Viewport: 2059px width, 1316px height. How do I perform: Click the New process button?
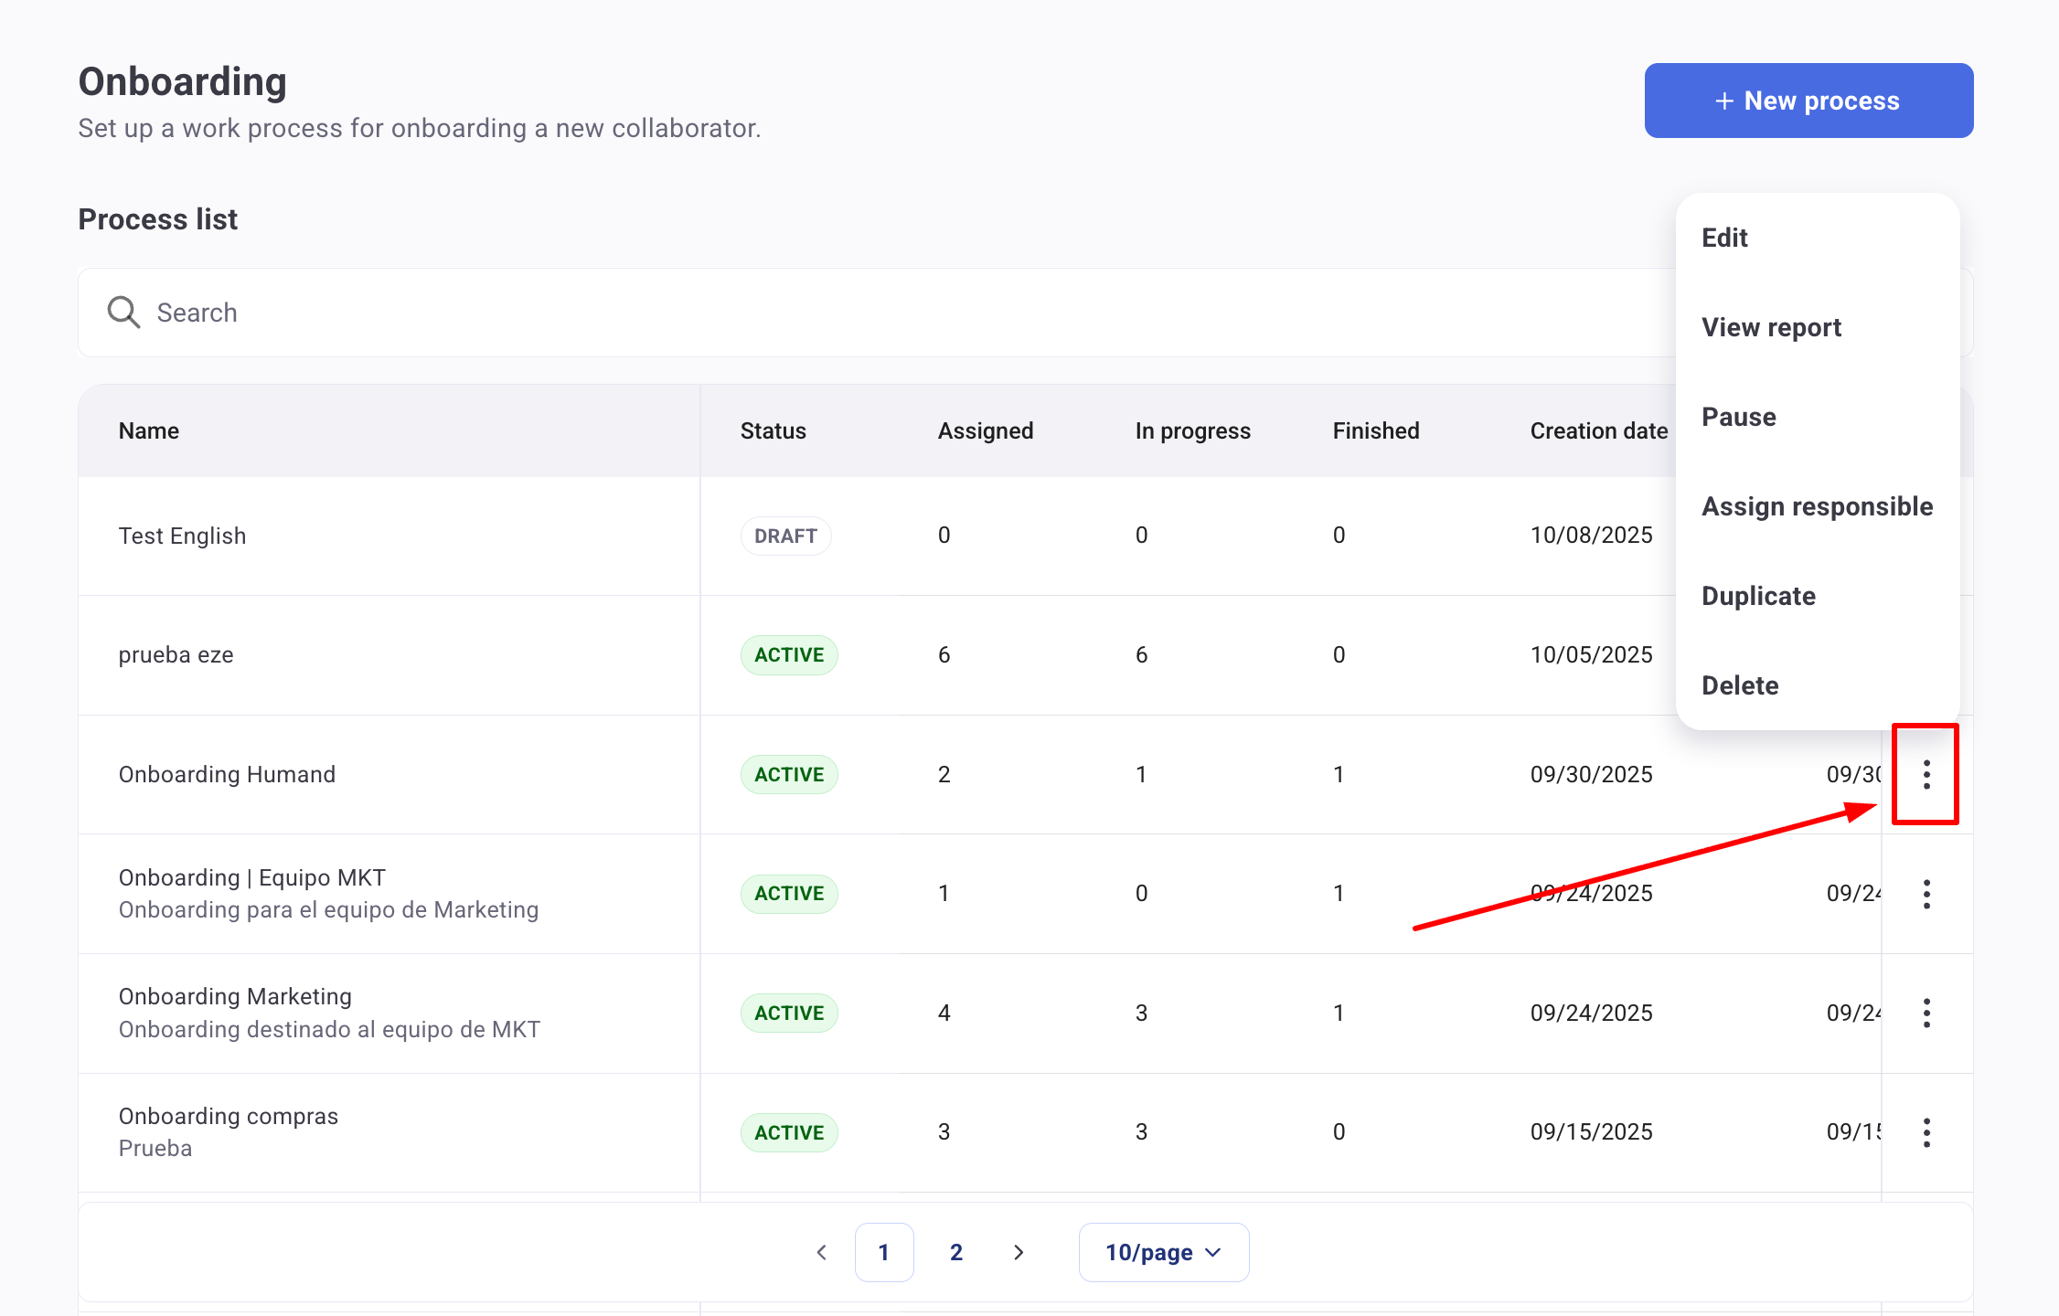point(1808,101)
